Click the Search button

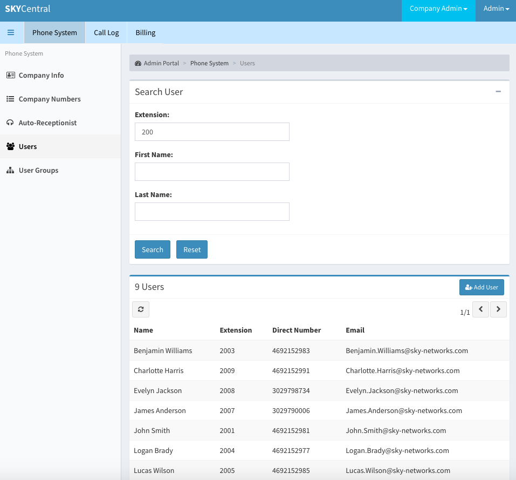(153, 249)
